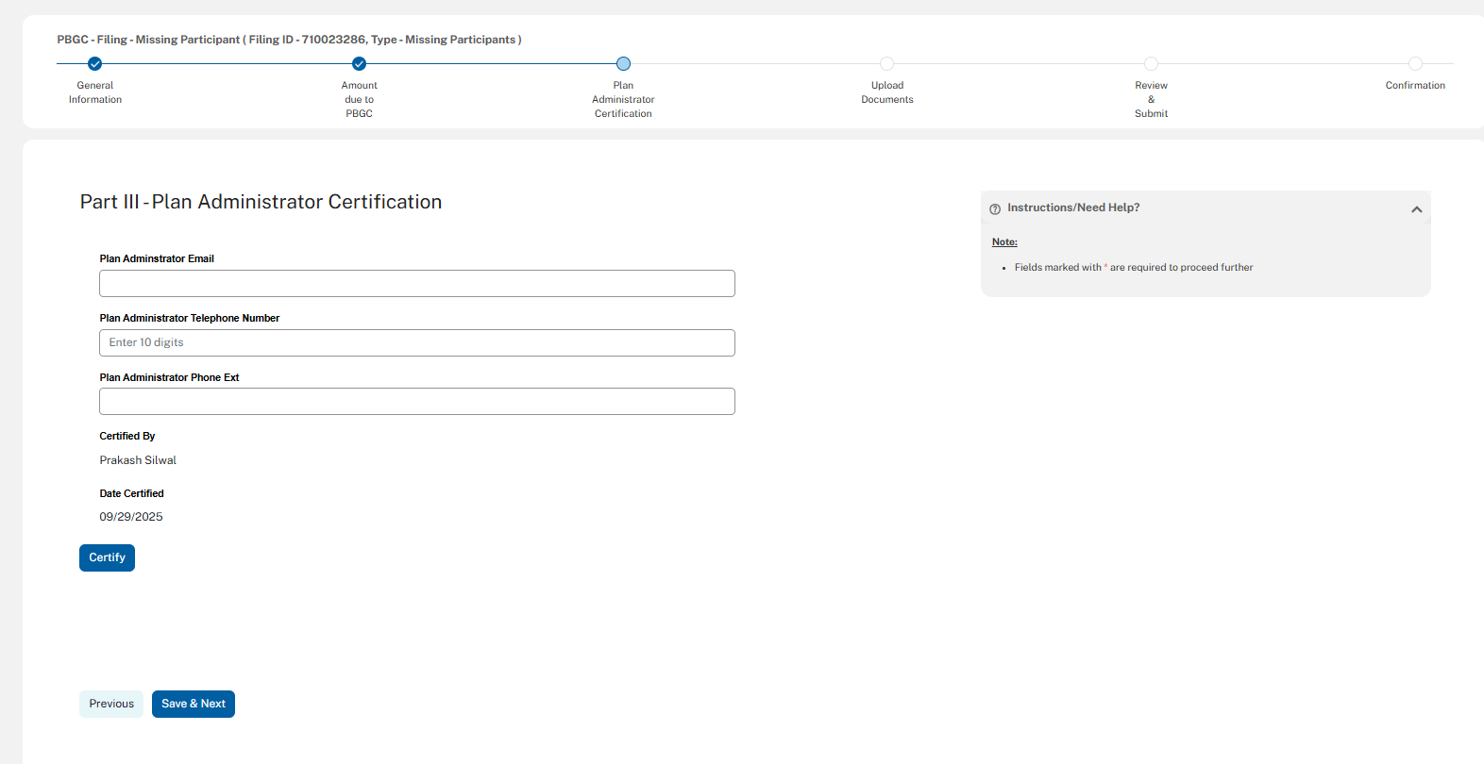
Task: Click the help question mark icon
Action: 995,208
